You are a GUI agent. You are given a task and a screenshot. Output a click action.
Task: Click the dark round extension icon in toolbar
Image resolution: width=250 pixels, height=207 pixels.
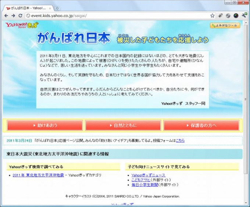click(236, 16)
